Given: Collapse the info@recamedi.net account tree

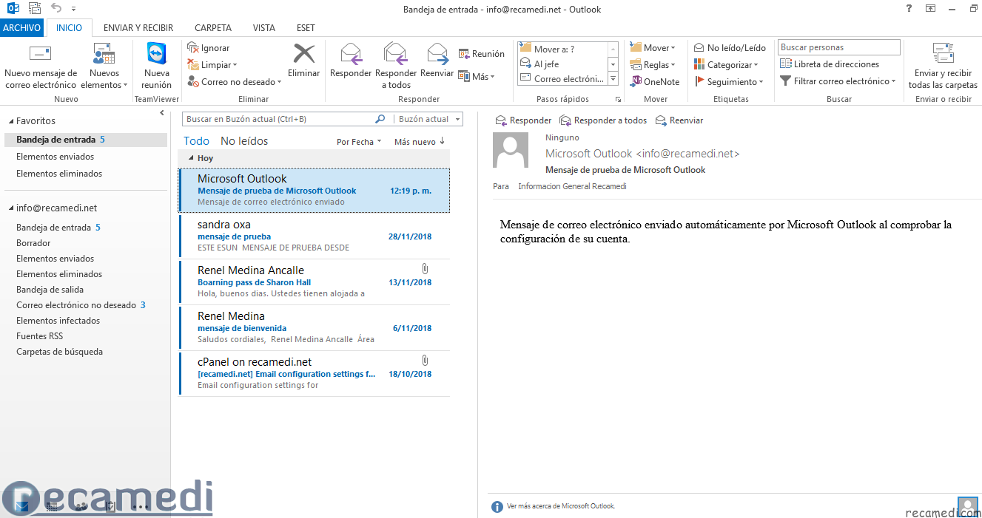Looking at the screenshot, I should click(x=10, y=208).
